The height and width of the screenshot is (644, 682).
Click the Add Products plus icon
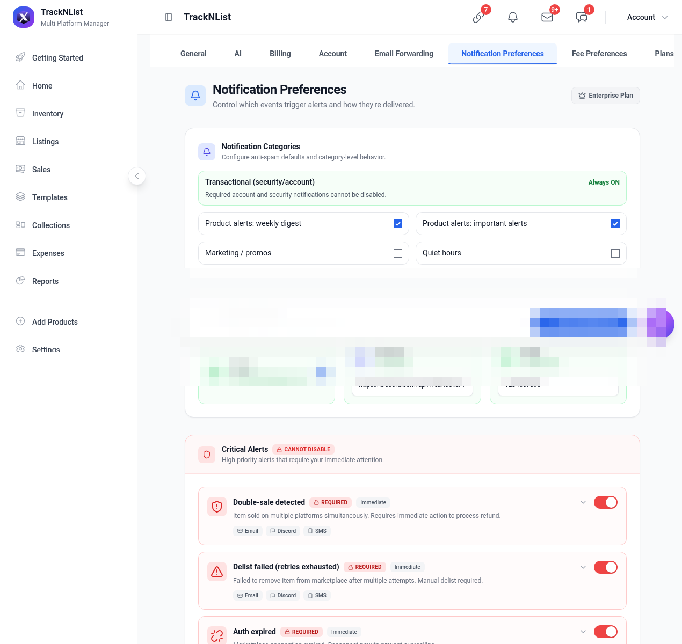click(20, 321)
